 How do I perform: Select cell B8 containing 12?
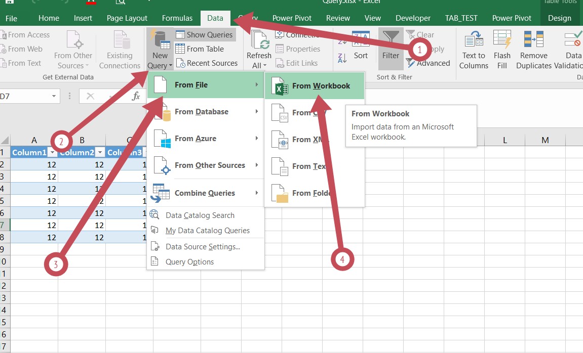click(82, 237)
